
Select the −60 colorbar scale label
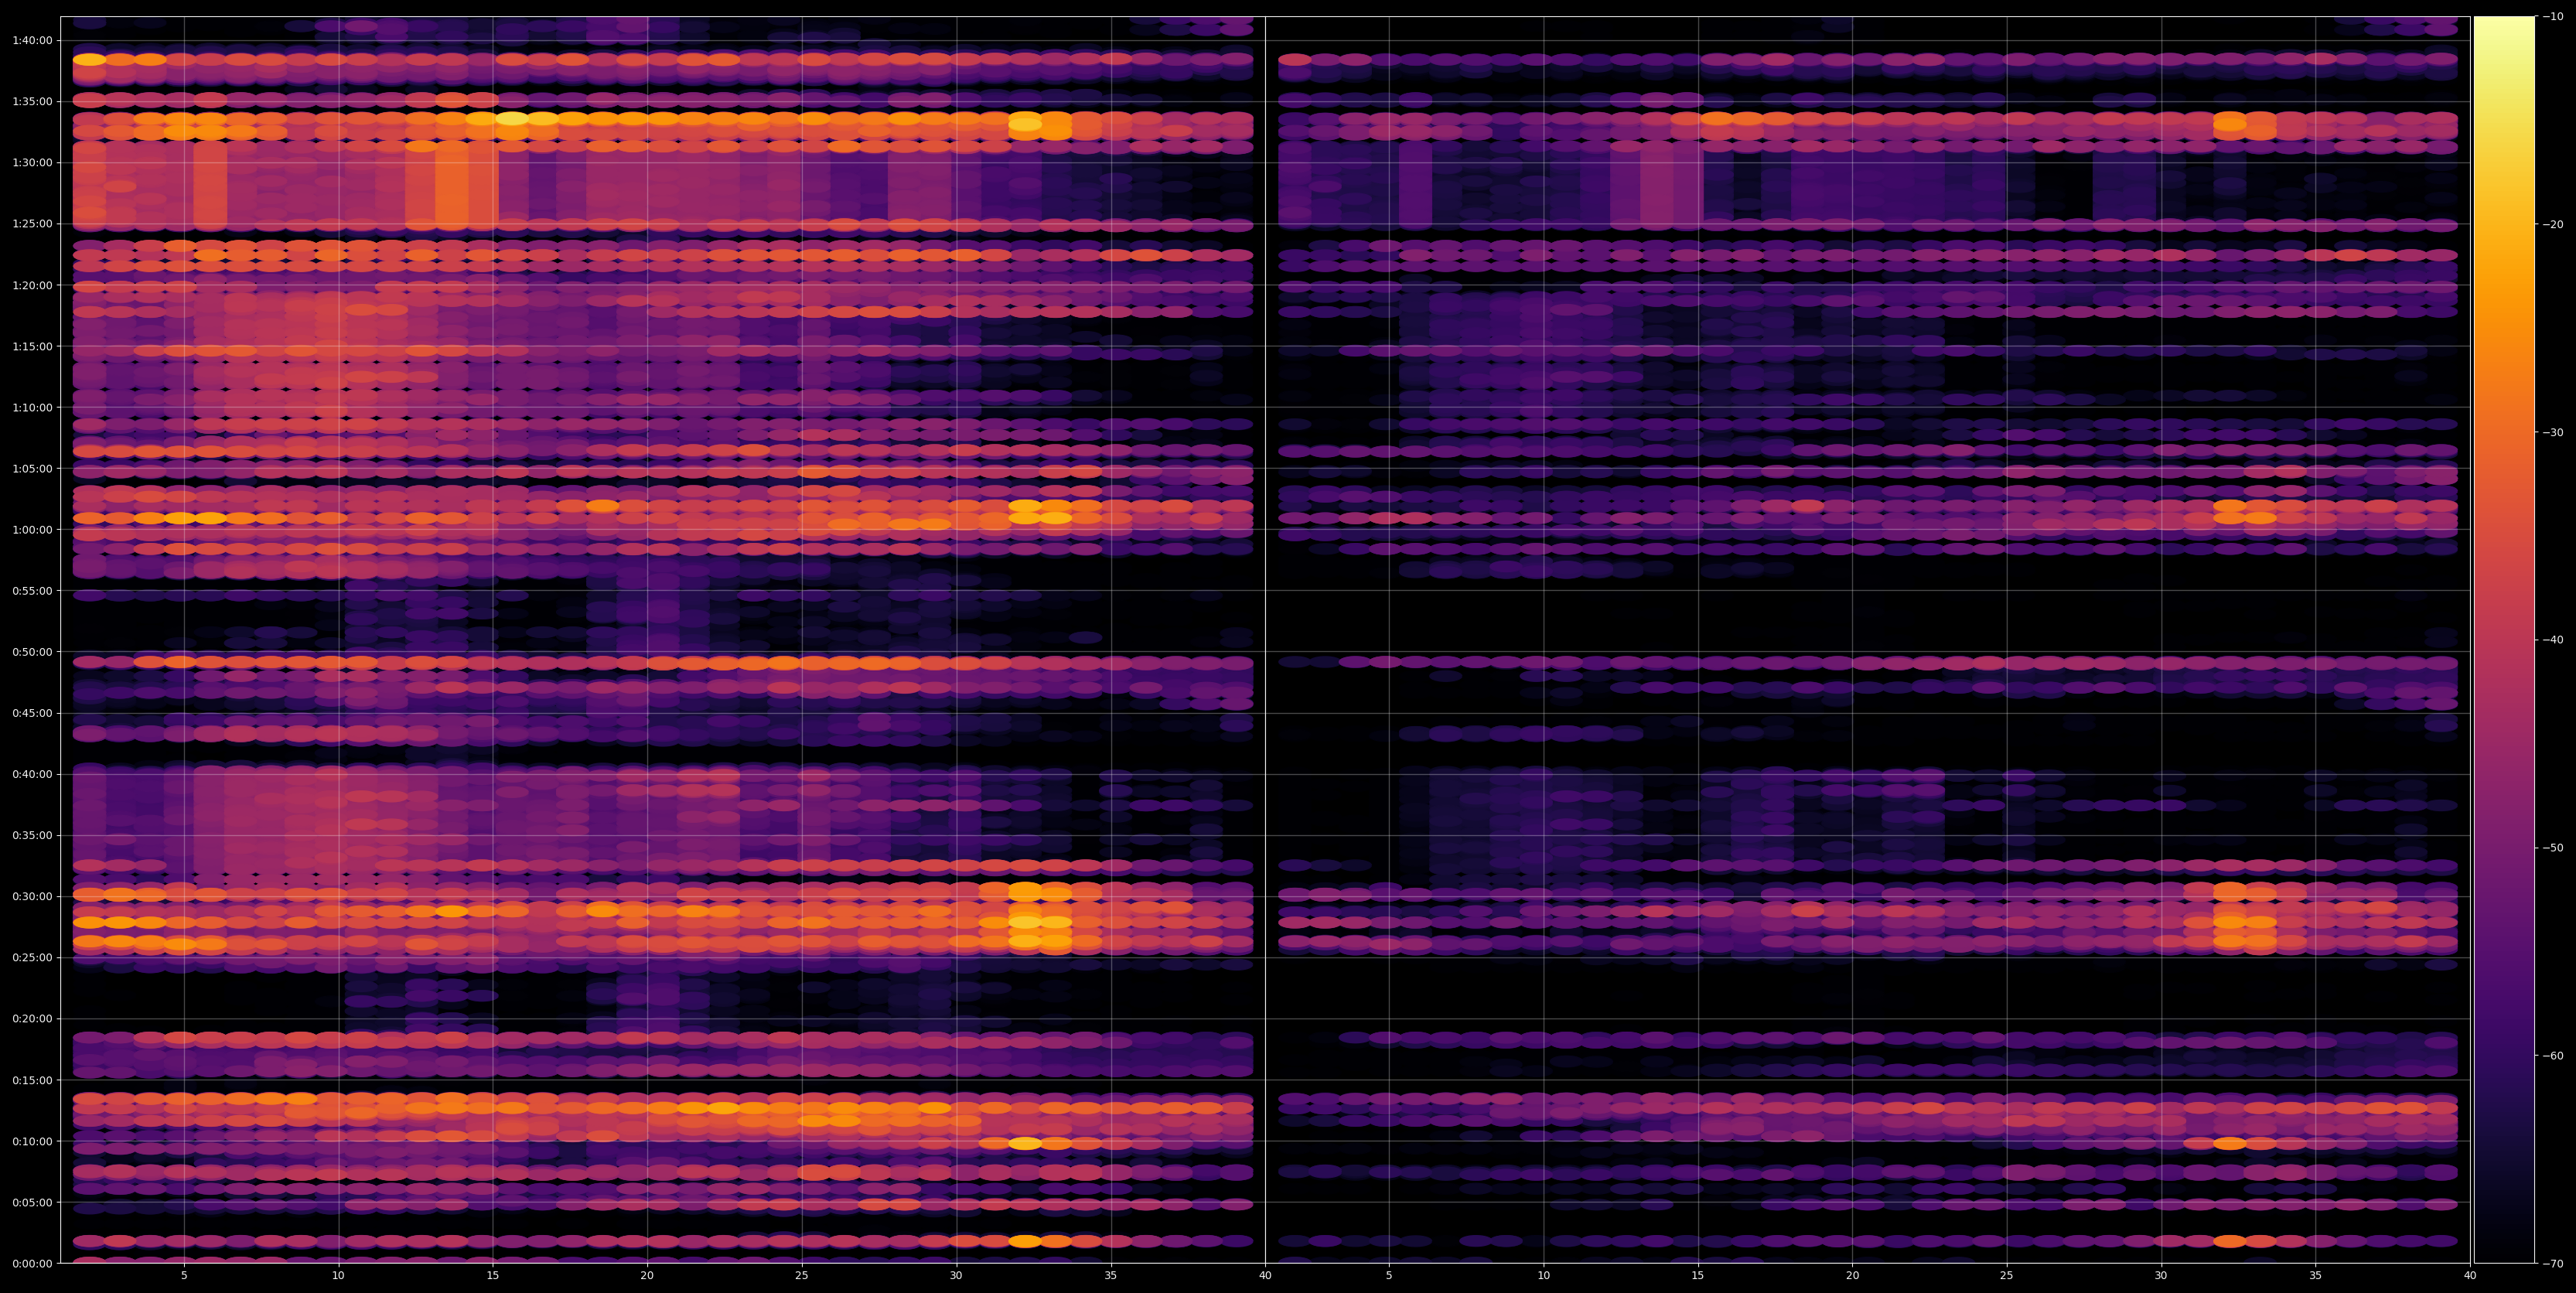tap(2552, 1056)
